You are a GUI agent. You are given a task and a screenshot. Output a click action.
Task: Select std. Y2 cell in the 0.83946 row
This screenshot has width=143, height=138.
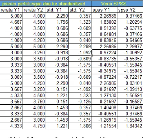click(80, 40)
